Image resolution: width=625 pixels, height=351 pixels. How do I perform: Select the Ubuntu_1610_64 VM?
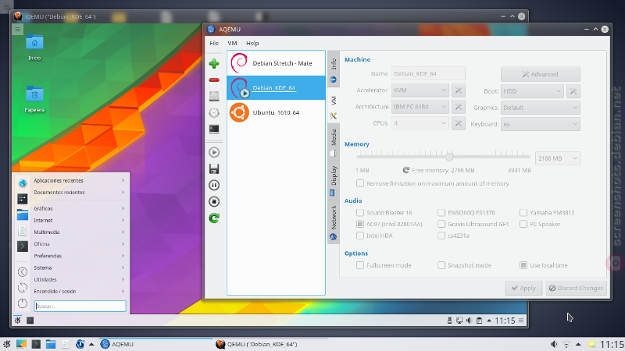pyautogui.click(x=276, y=112)
